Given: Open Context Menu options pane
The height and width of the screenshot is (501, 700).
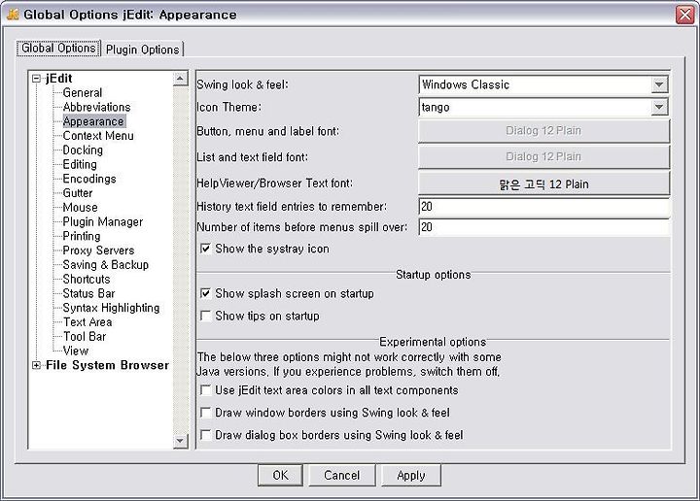Looking at the screenshot, I should pyautogui.click(x=98, y=136).
